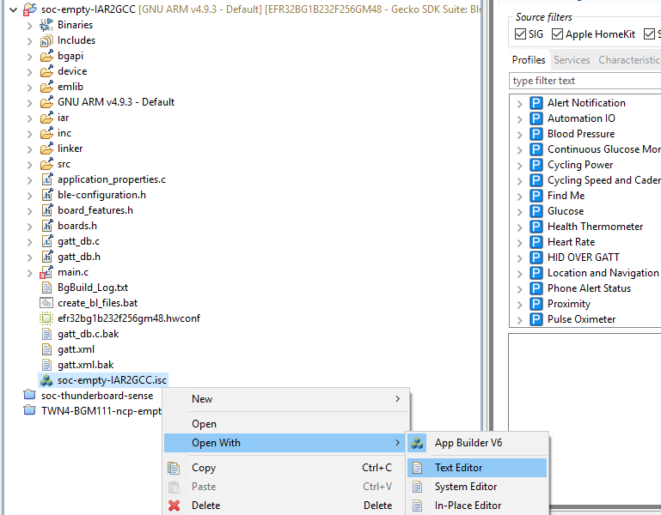The image size is (661, 515).
Task: Toggle the Apple HomeKit source filter checkbox
Action: [557, 34]
